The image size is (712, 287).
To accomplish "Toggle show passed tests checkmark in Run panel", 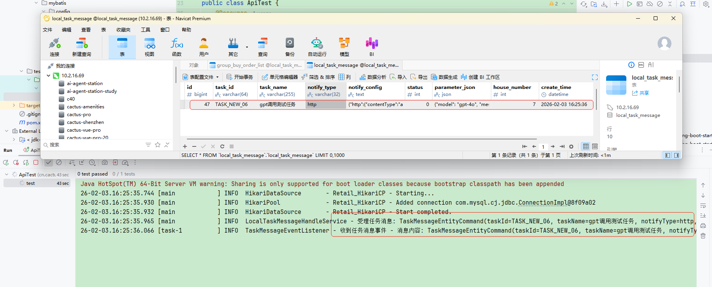I will [x=49, y=163].
